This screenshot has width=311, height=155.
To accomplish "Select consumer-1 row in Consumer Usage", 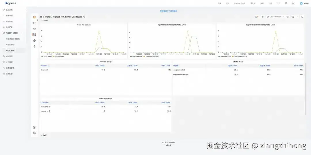I will pos(106,107).
